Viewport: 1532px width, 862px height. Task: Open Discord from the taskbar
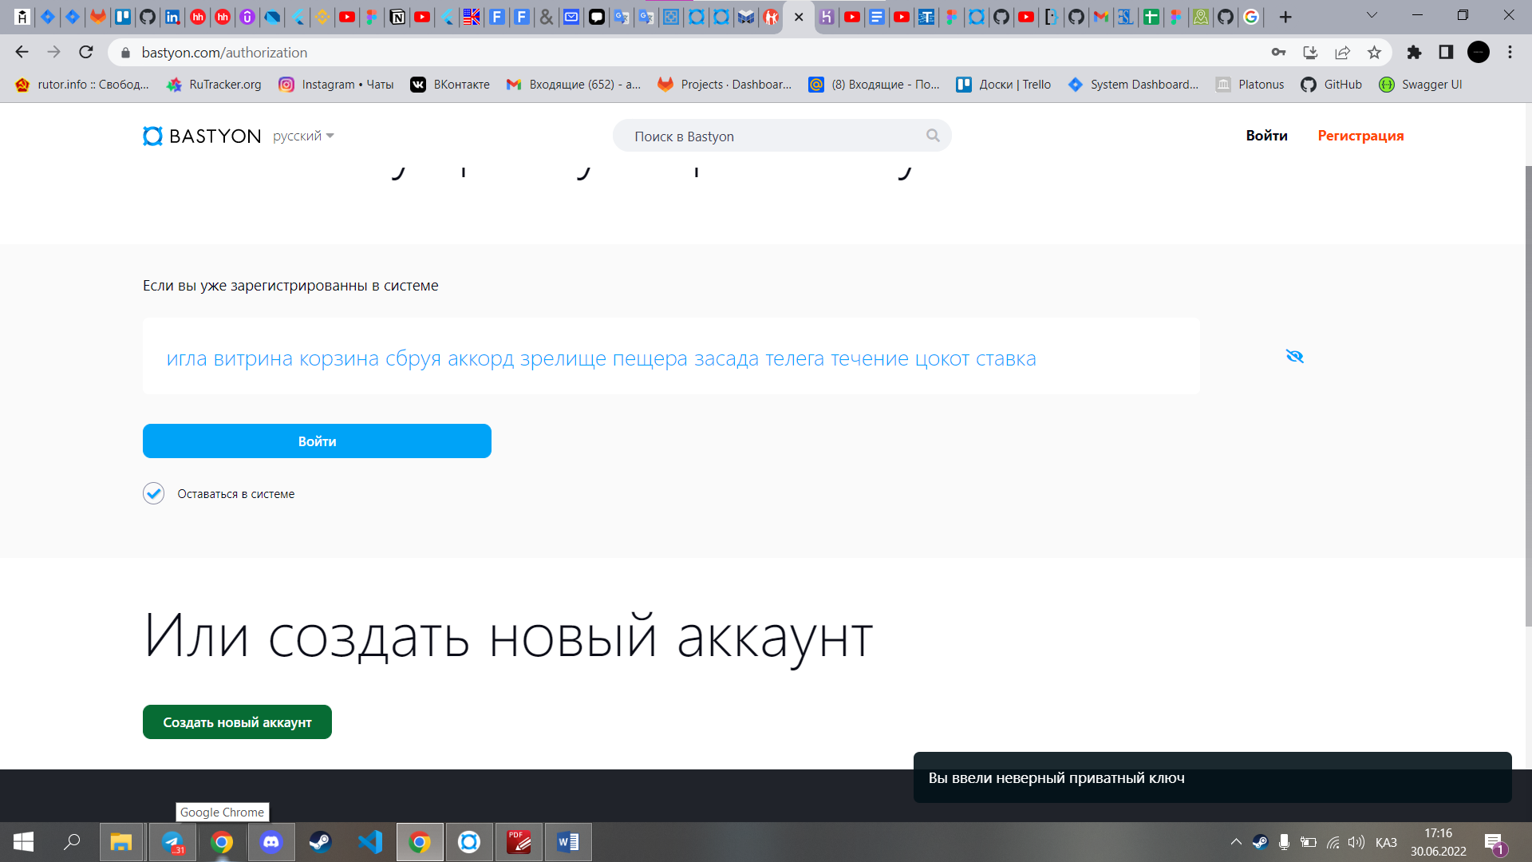tap(271, 842)
